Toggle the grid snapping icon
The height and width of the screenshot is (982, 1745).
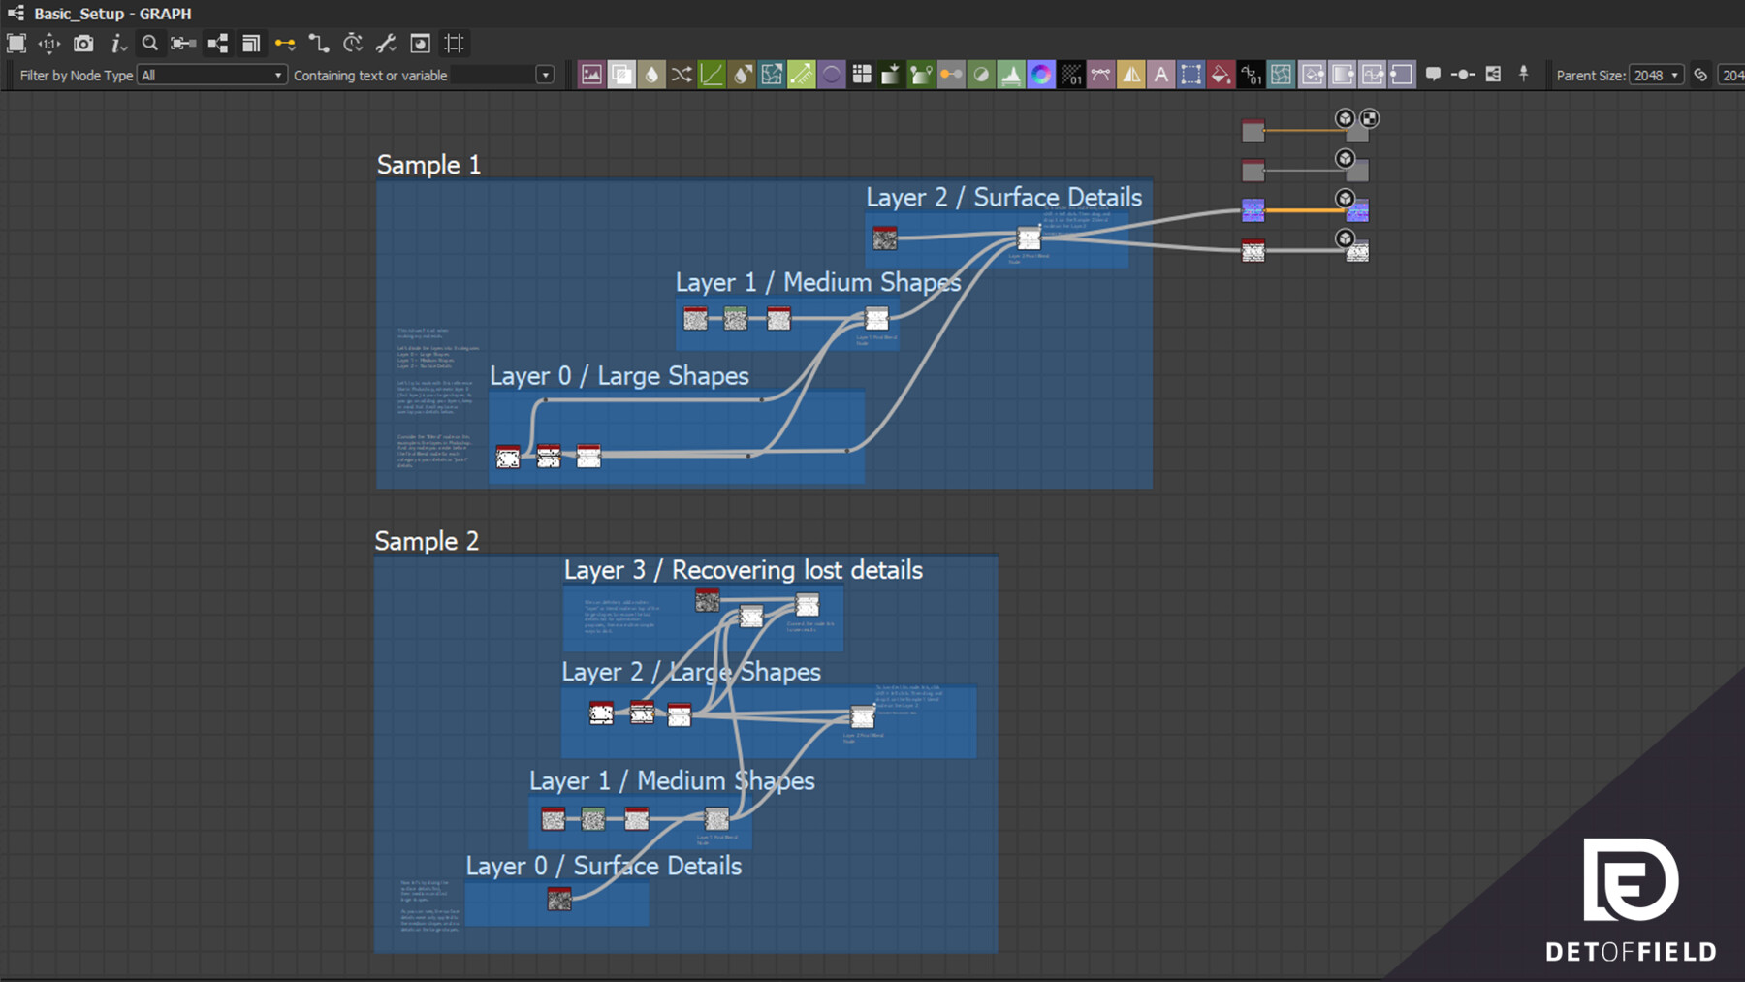pos(454,43)
